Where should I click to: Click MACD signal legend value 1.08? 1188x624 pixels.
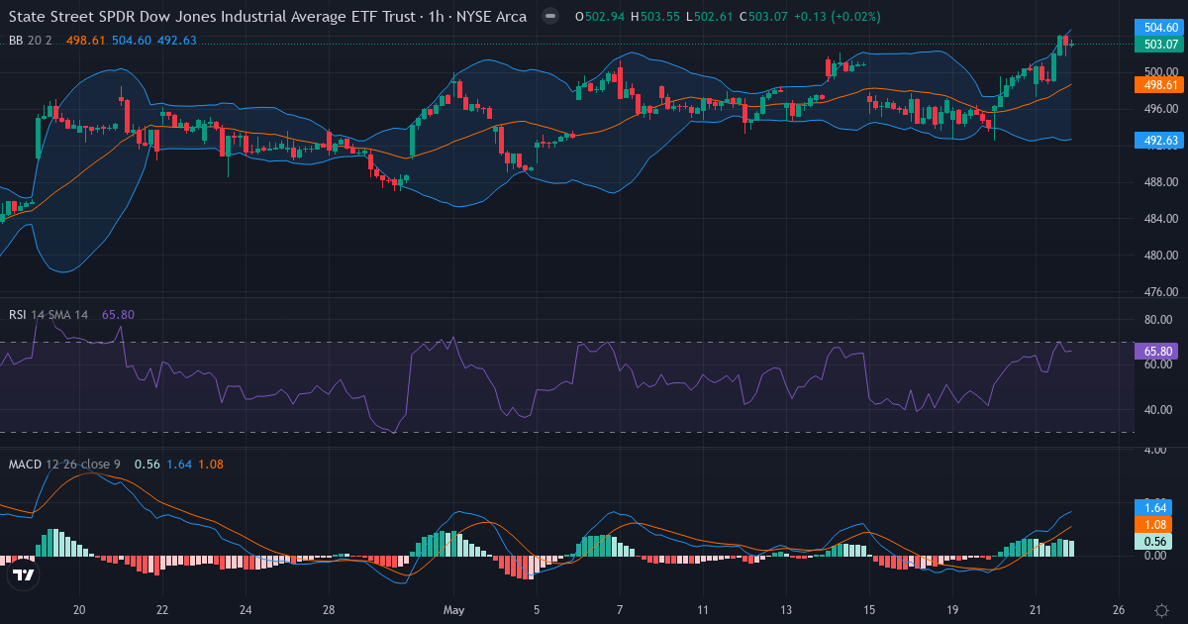tap(210, 464)
